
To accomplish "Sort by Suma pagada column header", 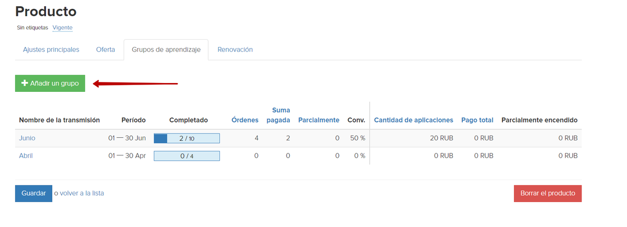I will (x=278, y=115).
